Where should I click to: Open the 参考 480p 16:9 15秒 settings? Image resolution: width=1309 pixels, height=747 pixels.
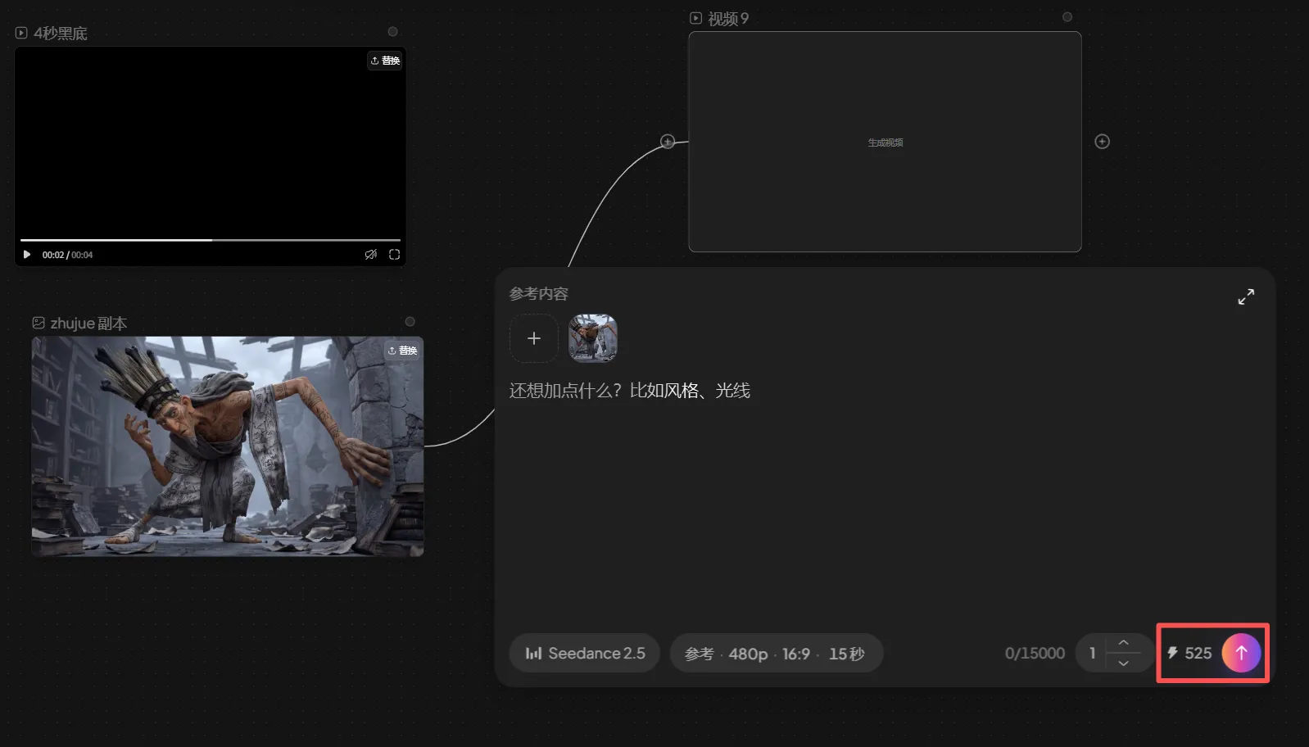coord(776,653)
